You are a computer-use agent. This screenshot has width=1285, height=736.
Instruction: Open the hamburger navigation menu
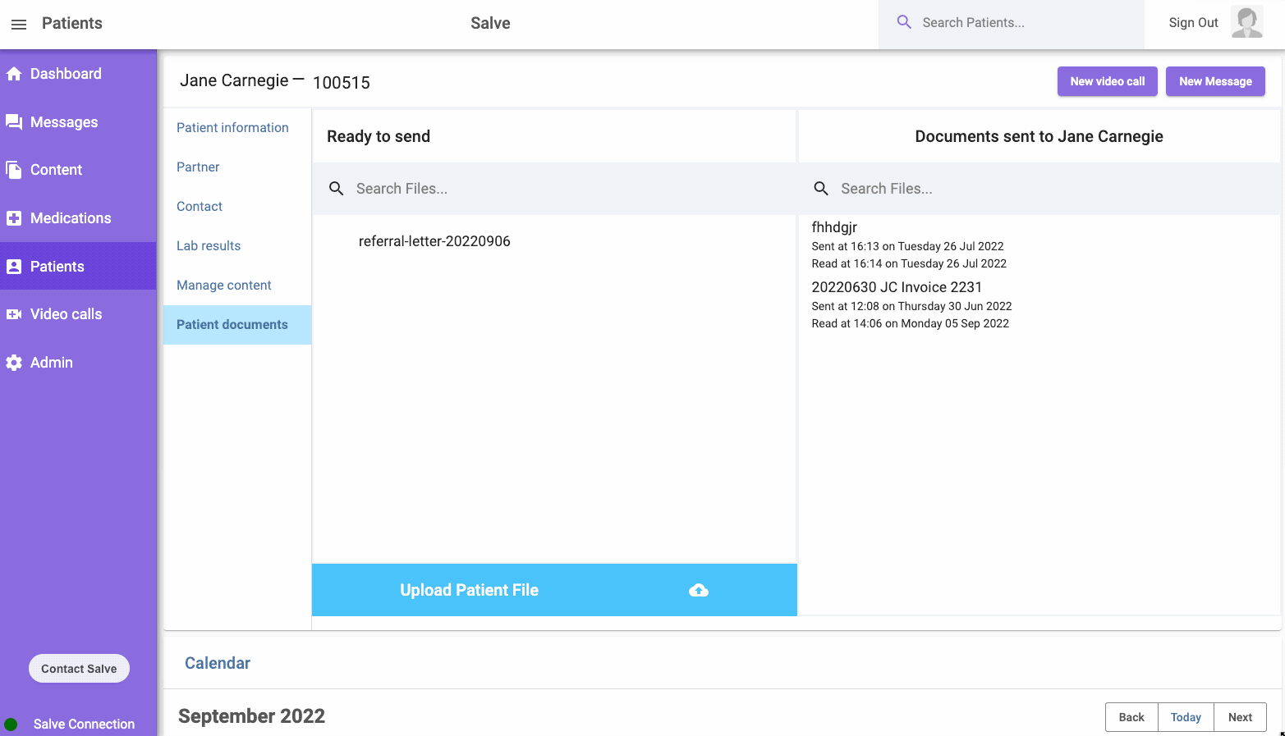pyautogui.click(x=19, y=24)
